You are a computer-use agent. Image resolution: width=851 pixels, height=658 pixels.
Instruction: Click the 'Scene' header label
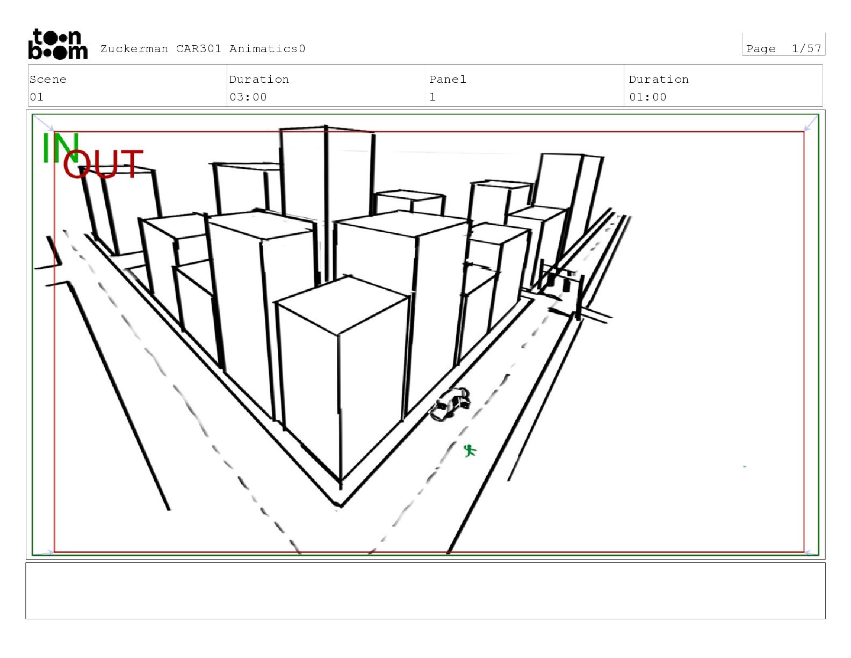(48, 80)
